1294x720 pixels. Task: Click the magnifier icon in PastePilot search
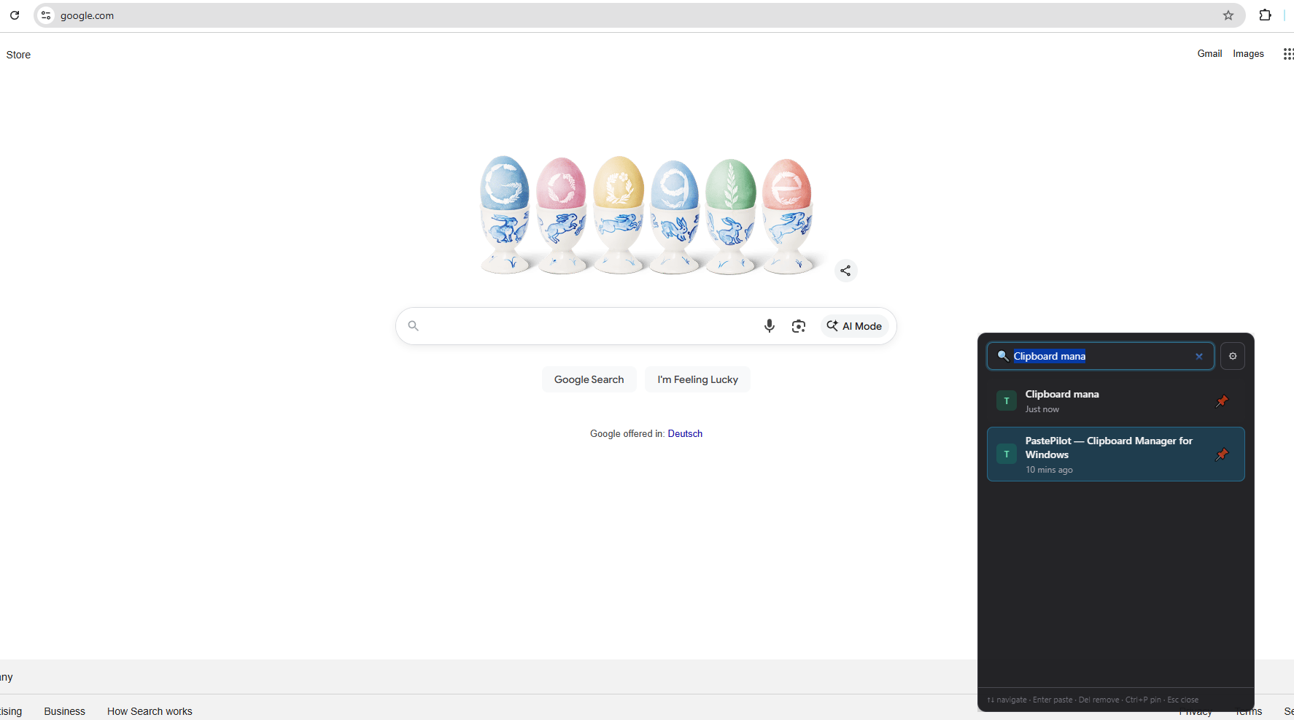pyautogui.click(x=1003, y=356)
